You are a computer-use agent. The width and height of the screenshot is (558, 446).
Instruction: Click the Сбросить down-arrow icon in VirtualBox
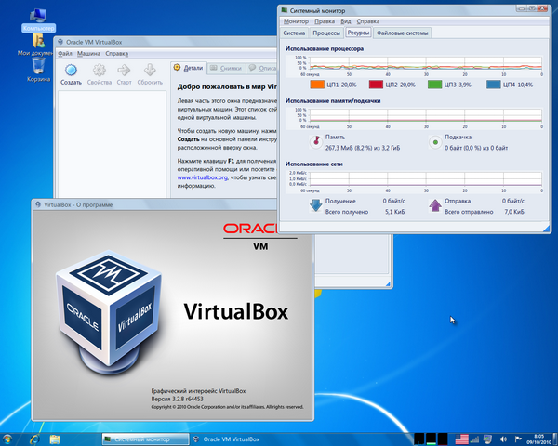coord(150,70)
